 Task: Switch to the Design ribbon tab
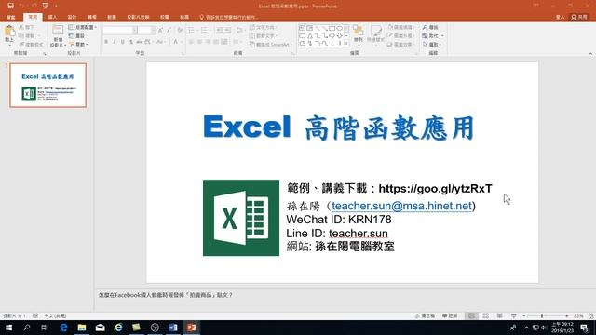coord(72,17)
